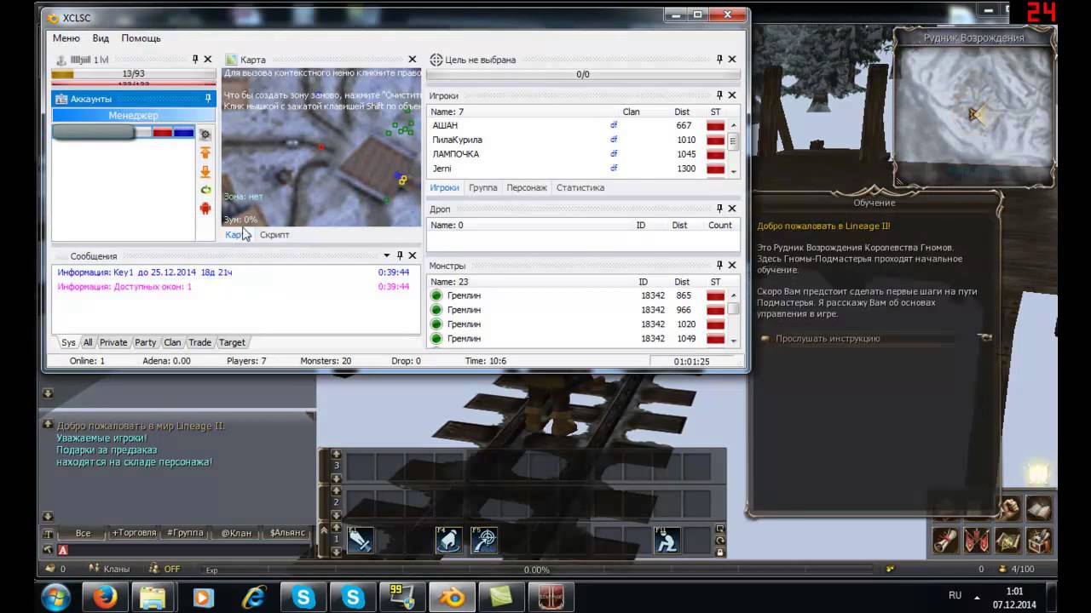Close the Карта map panel
This screenshot has width=1091, height=613.
point(413,60)
